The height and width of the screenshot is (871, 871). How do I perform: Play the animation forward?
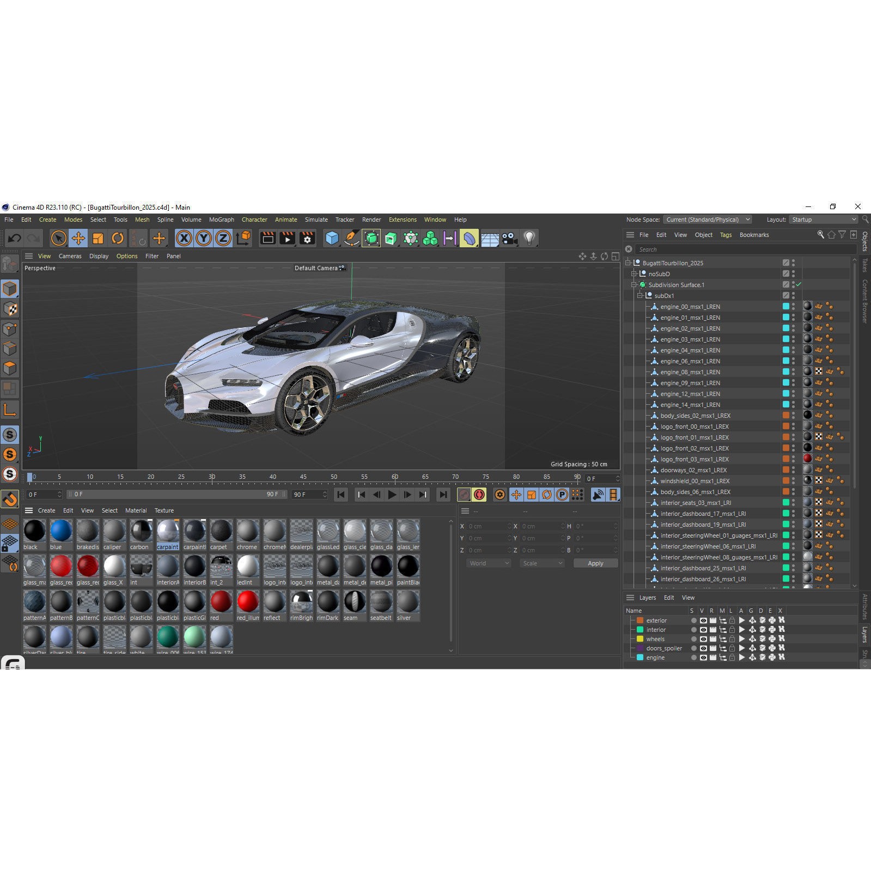pyautogui.click(x=392, y=495)
